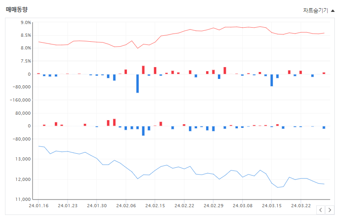Screen dimensions: 338x219
Task: Select the 24.03.22 date label
Action: (301, 205)
